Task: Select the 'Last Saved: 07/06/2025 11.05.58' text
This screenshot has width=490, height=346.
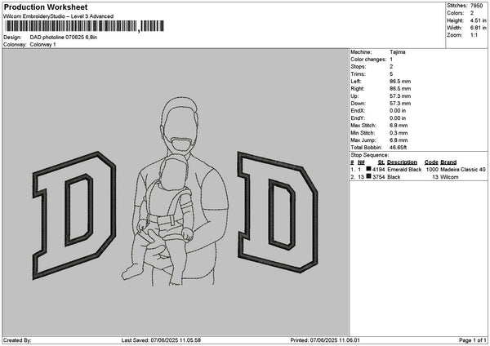Action: click(x=161, y=340)
